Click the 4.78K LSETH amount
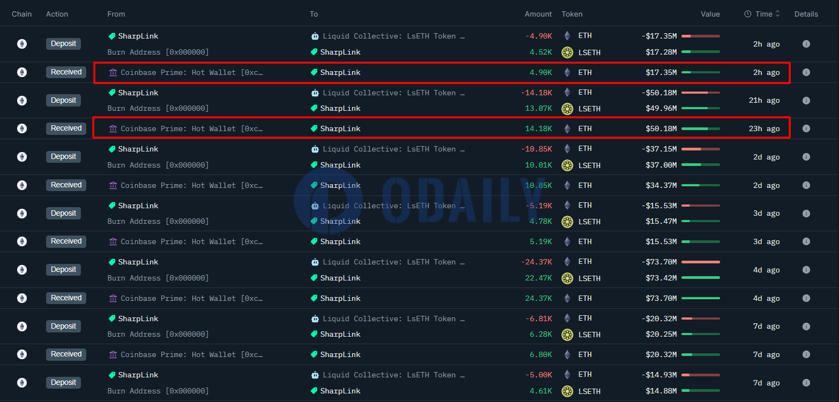Image resolution: width=839 pixels, height=402 pixels. [x=541, y=221]
